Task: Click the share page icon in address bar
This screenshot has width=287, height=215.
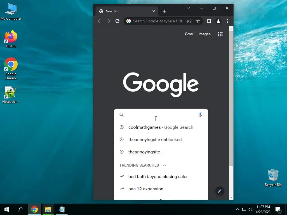Action: coord(189,21)
